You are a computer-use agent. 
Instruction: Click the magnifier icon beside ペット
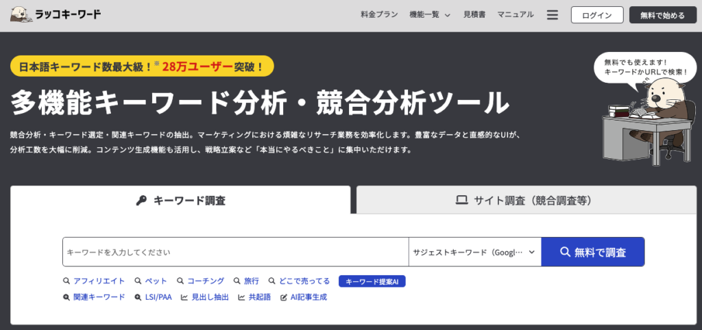(x=138, y=281)
